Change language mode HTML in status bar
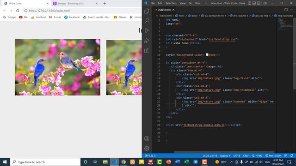 point(257,156)
